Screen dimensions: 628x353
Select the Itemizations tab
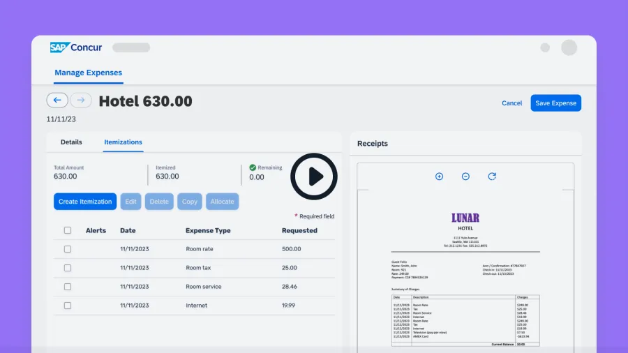click(123, 142)
